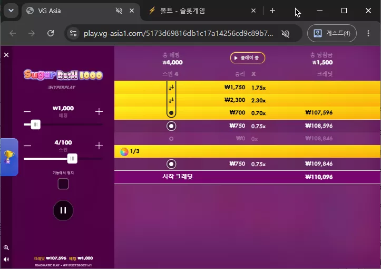The width and height of the screenshot is (381, 269).
Task: Reload the current page
Action: pyautogui.click(x=51, y=33)
